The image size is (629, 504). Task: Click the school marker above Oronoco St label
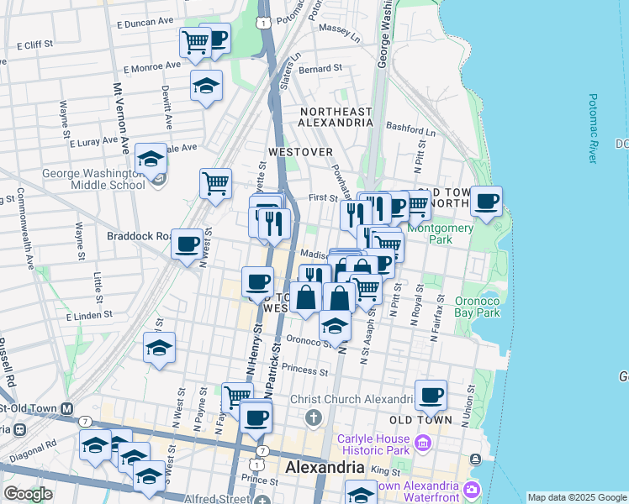336,326
